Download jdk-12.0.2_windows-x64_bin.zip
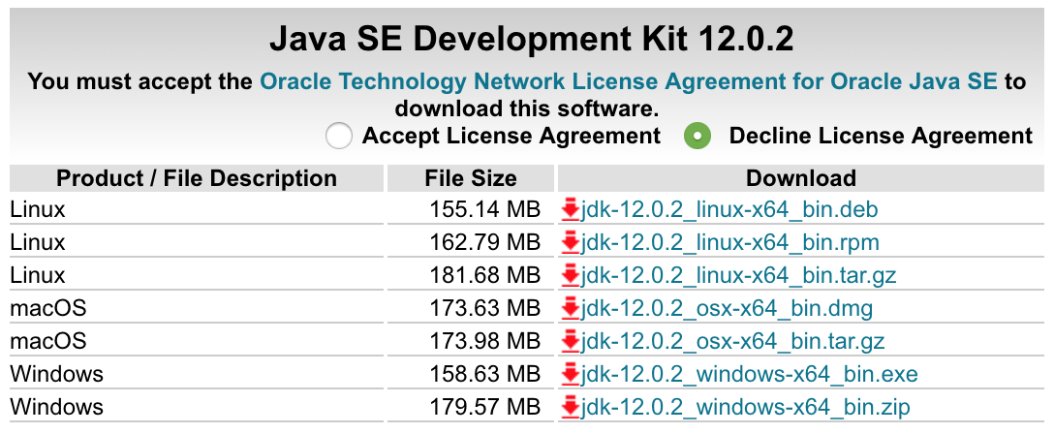 pyautogui.click(x=746, y=407)
